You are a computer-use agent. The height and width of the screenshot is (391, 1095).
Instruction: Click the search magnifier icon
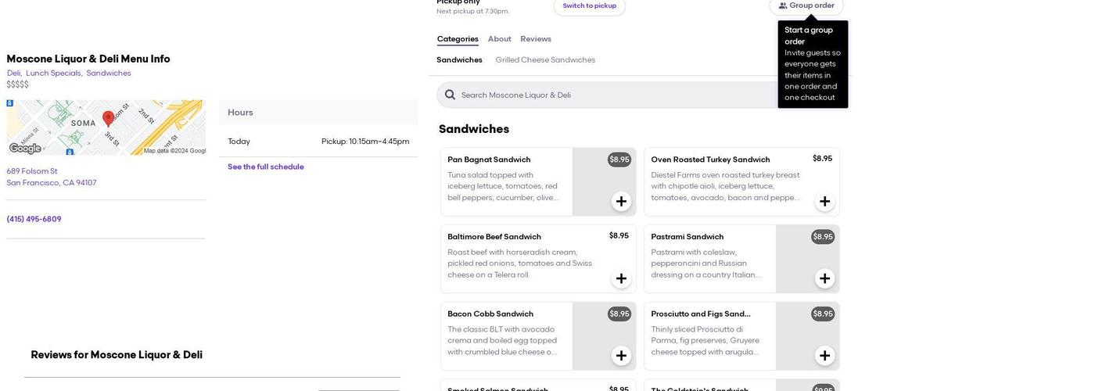coord(450,95)
